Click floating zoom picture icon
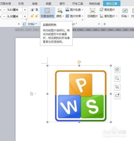 117,78
